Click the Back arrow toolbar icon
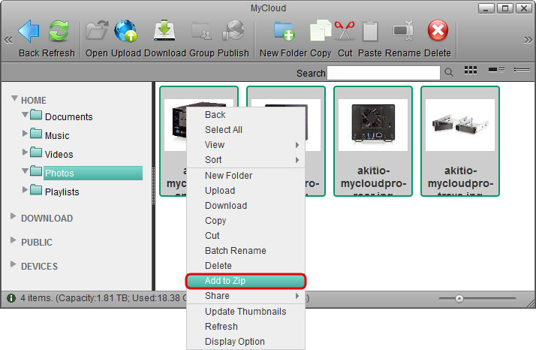Screen dimensions: 536x350 (29, 32)
